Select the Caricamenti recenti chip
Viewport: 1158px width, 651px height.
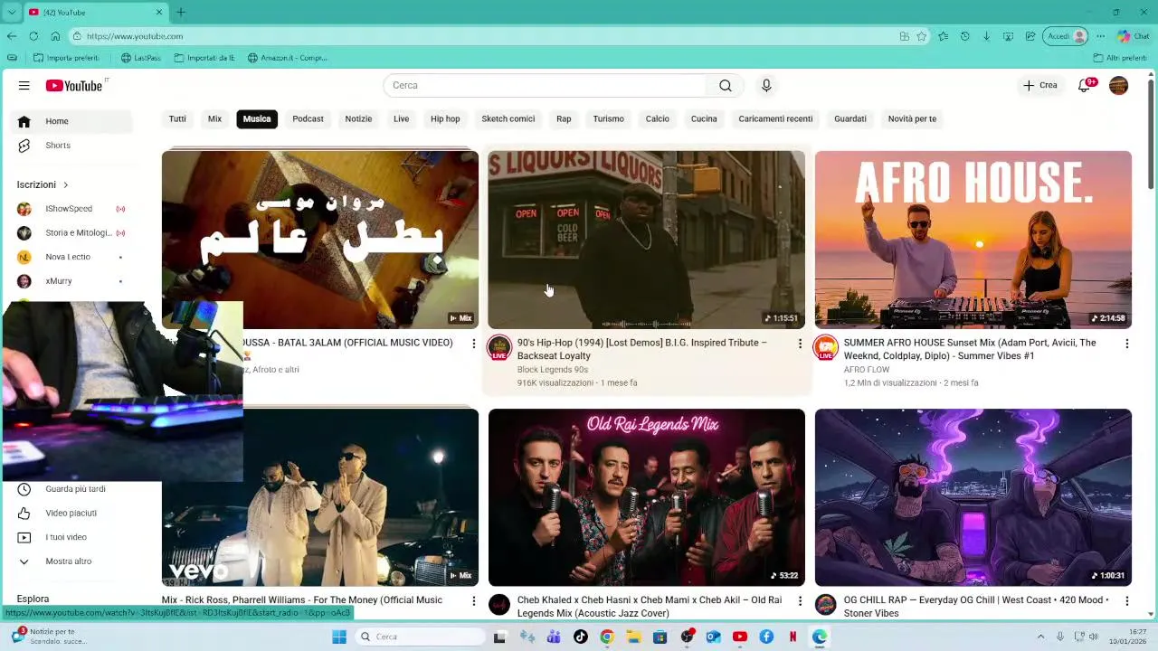click(775, 119)
